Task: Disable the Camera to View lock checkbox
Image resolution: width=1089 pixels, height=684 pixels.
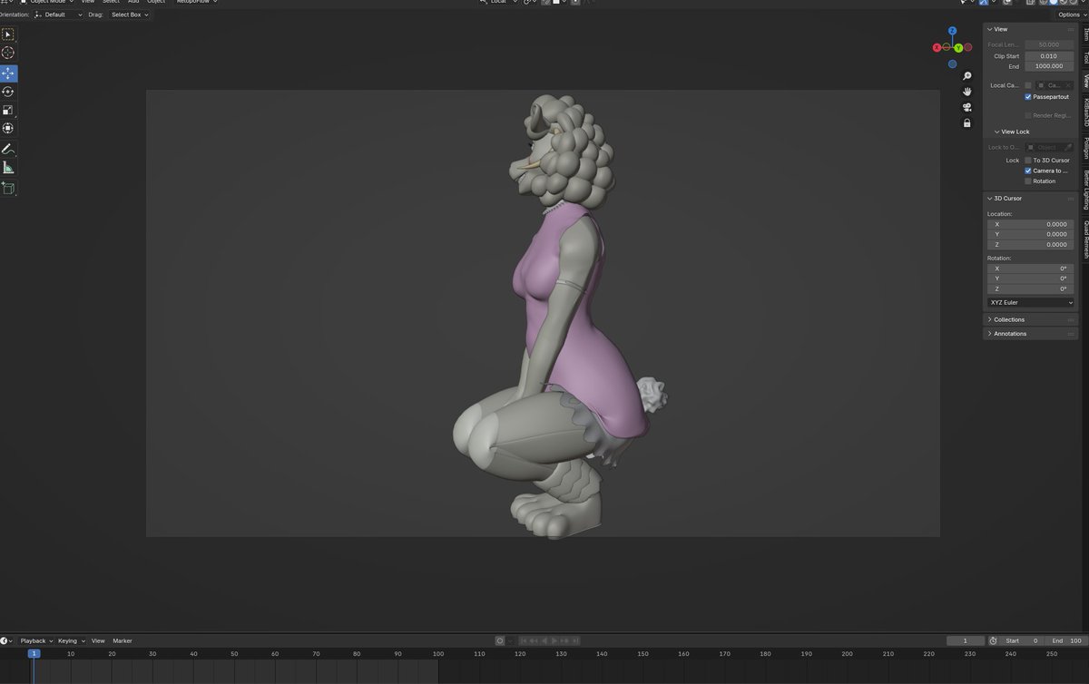Action: coord(1028,171)
